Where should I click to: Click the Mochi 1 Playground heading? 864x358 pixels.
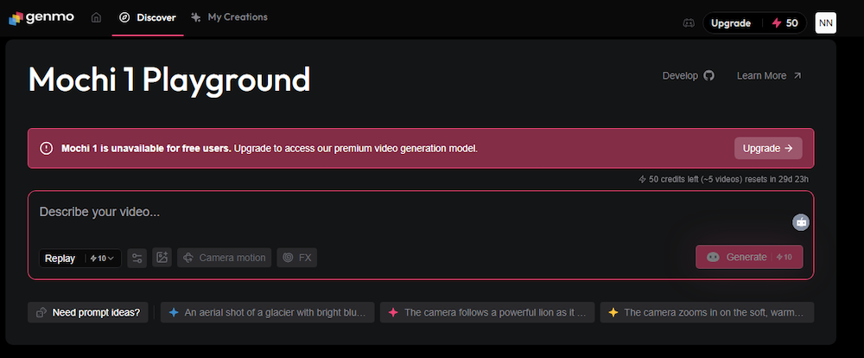169,79
